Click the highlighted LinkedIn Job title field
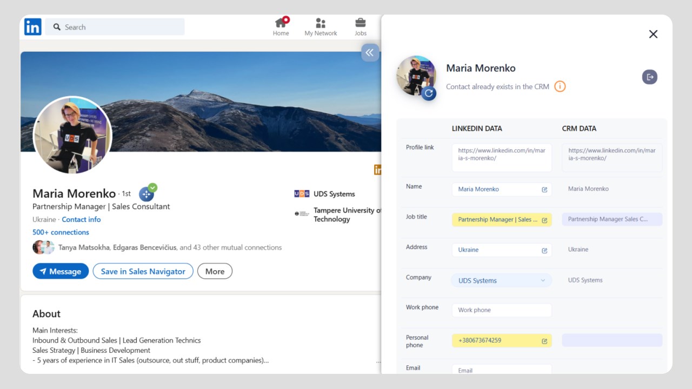 pos(502,219)
